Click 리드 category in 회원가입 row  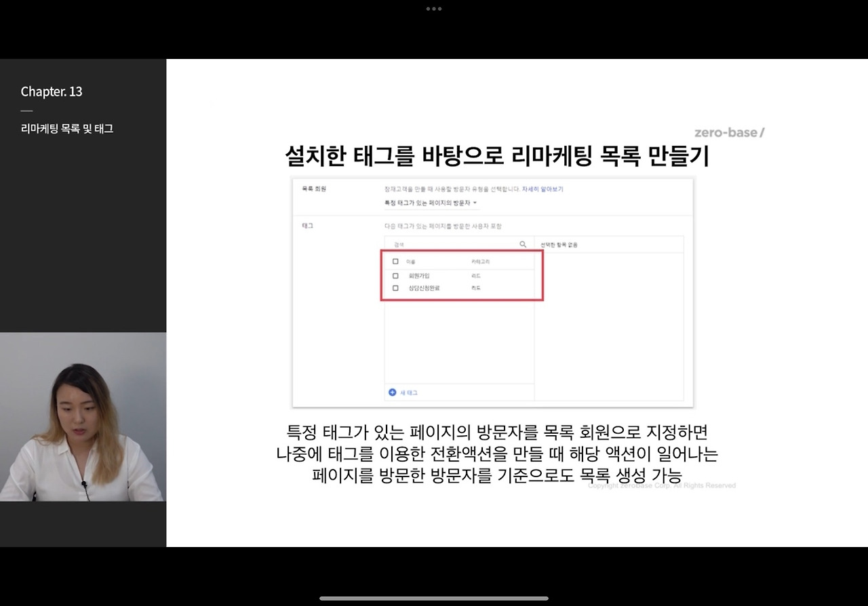pyautogui.click(x=475, y=276)
